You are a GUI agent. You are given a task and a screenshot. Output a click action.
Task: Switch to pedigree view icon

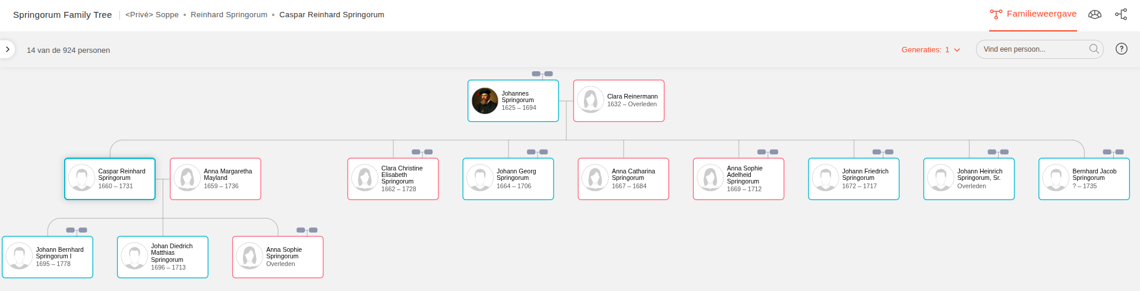point(1121,14)
